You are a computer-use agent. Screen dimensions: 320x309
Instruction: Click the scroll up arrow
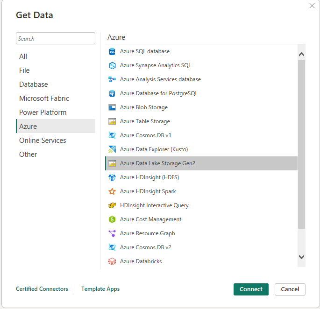(x=301, y=55)
